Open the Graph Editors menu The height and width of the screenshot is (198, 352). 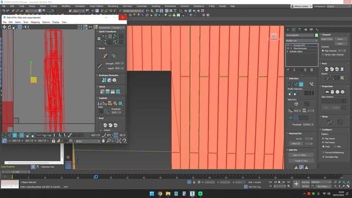[x=96, y=6]
